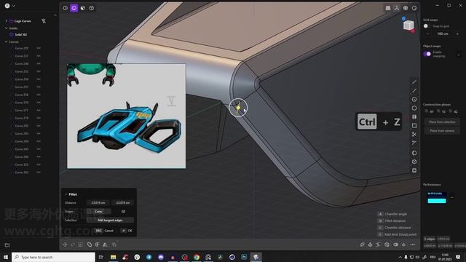Select edge selection mode icon

coord(74,8)
